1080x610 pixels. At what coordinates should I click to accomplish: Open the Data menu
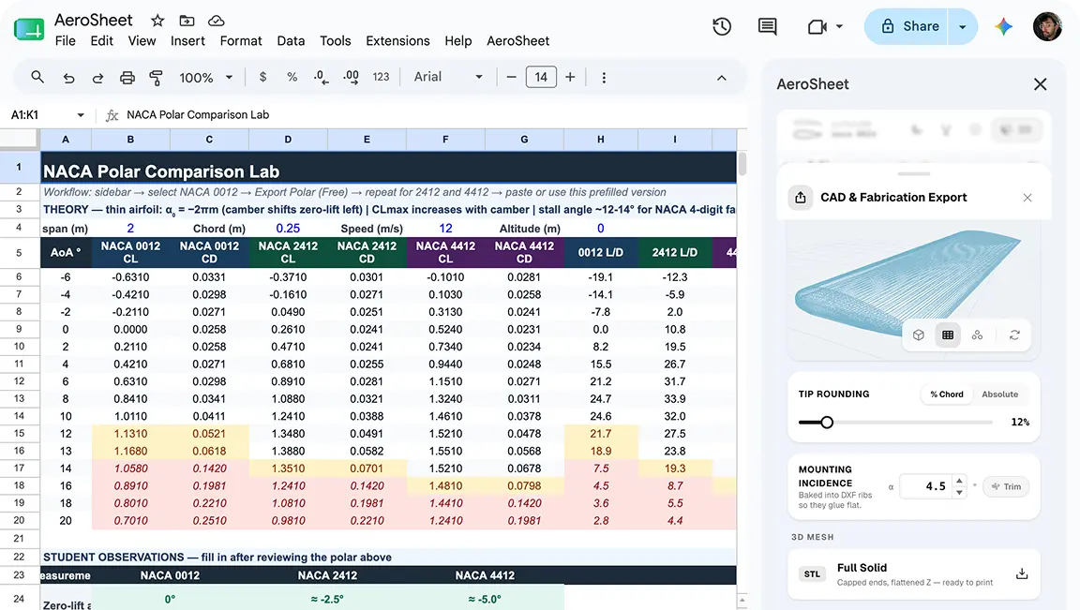click(291, 40)
